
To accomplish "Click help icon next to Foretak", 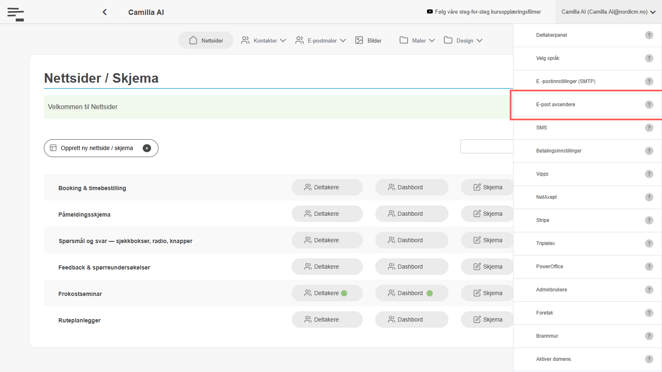I will 649,313.
